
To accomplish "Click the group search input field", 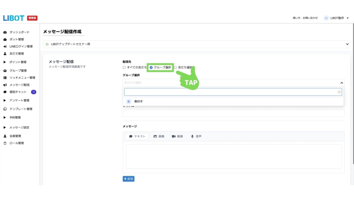I will [x=230, y=92].
